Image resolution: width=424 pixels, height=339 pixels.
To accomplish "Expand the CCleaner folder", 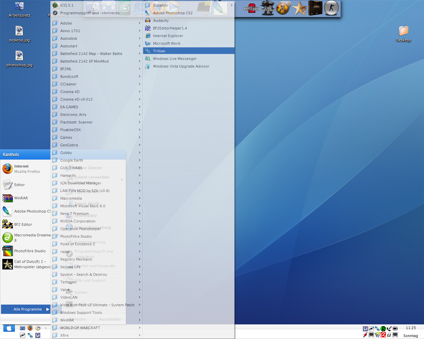I will [96, 84].
